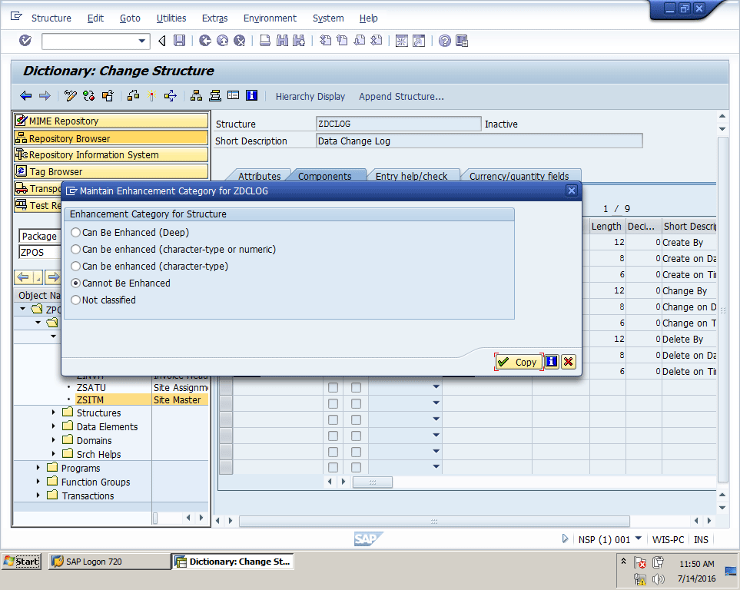Click the Display/Change pencil icon

(71, 96)
